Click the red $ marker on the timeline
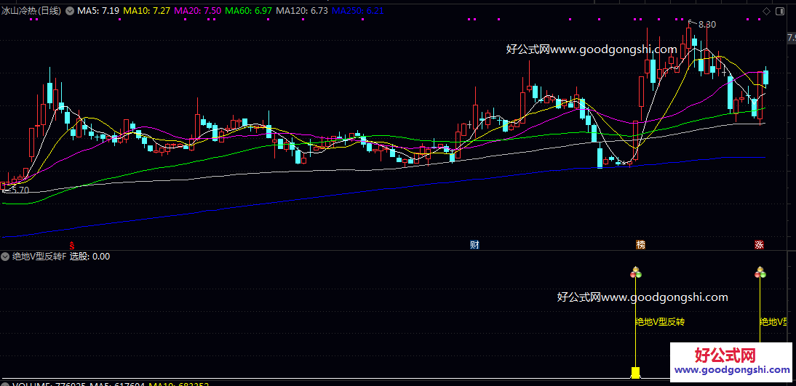Viewport: 796px width, 386px height. (71, 245)
